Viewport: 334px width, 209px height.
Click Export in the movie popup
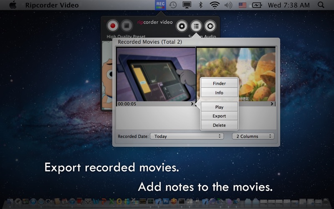[x=219, y=116]
